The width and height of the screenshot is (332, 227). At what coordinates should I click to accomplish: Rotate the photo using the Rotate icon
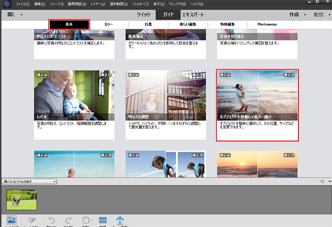click(x=86, y=220)
